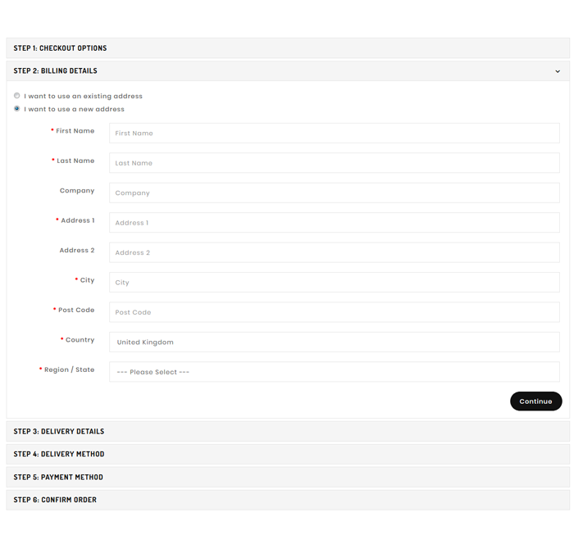Click the First Name input field

(334, 134)
